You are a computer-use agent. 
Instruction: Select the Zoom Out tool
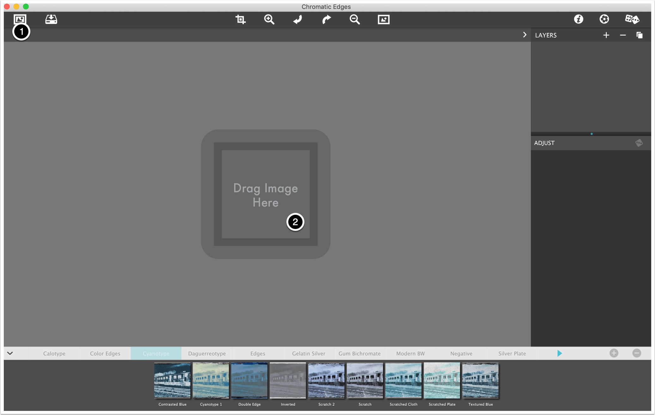point(355,20)
